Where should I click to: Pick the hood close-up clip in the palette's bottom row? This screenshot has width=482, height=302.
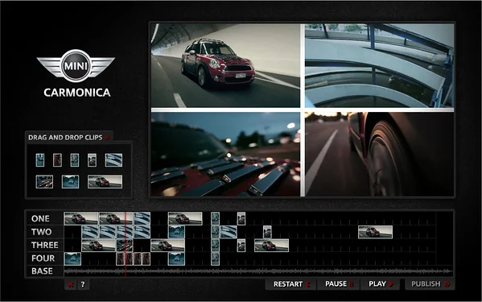click(x=44, y=182)
